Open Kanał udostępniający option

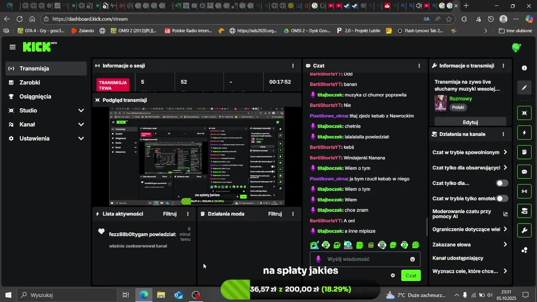(458, 258)
